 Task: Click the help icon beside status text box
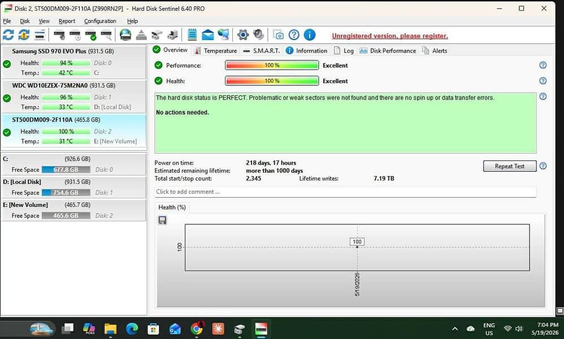click(x=543, y=97)
